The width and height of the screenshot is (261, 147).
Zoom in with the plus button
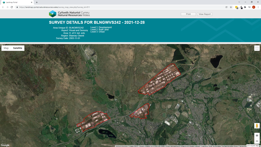[257, 136]
